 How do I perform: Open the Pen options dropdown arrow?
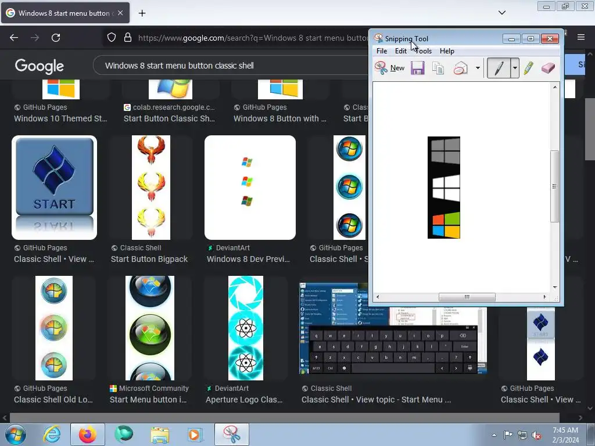pyautogui.click(x=515, y=69)
